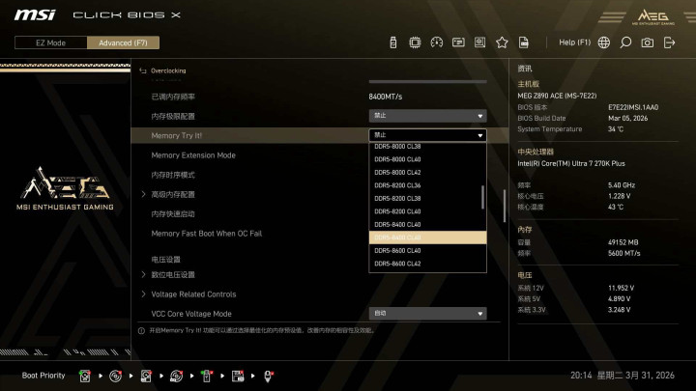
Task: Expand Voltage Related Controls chevron
Action: click(x=143, y=293)
